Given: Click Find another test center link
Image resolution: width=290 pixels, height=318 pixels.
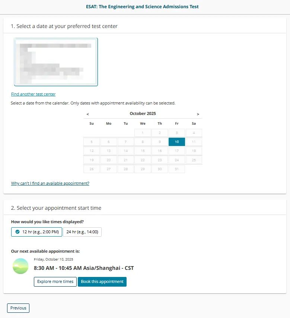Looking at the screenshot, I should (x=33, y=94).
